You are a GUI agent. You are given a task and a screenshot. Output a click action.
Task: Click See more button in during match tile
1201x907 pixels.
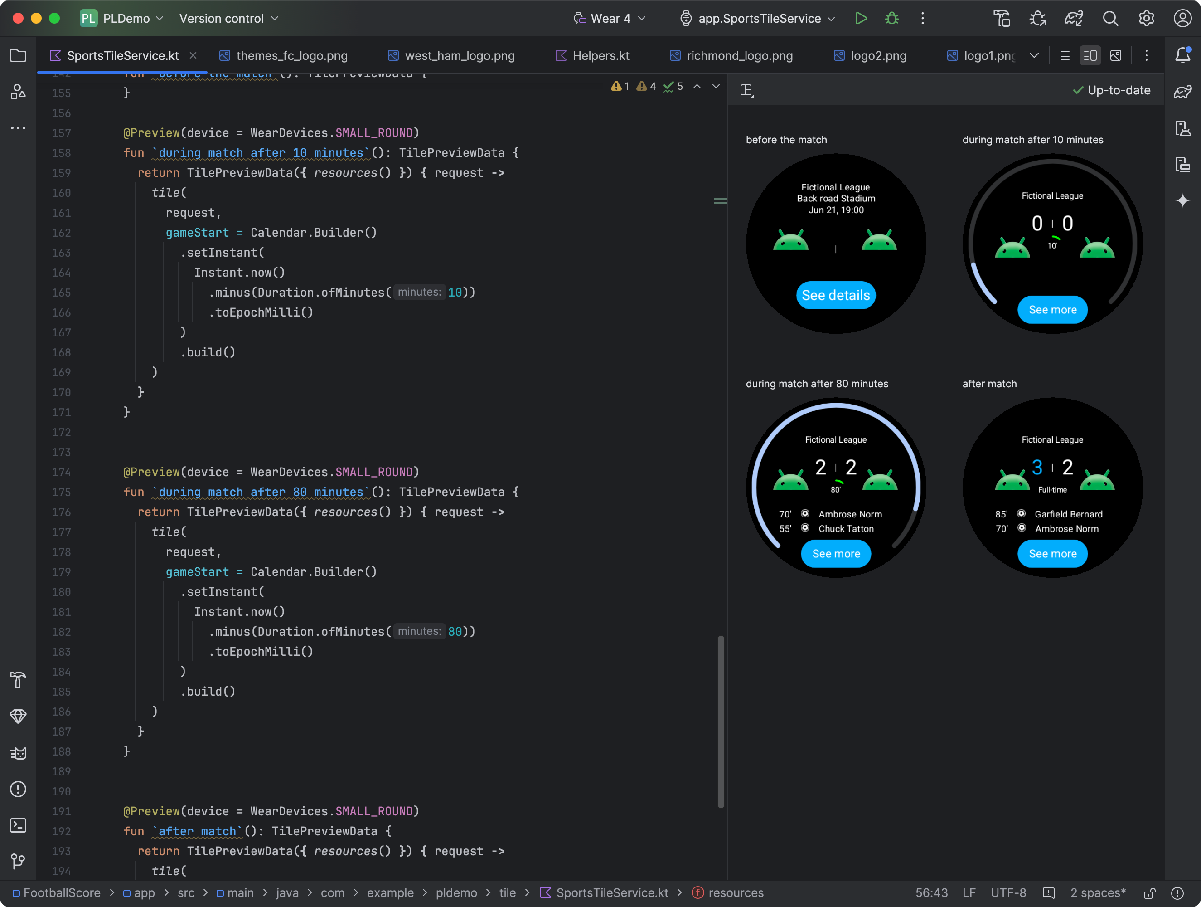click(1052, 310)
